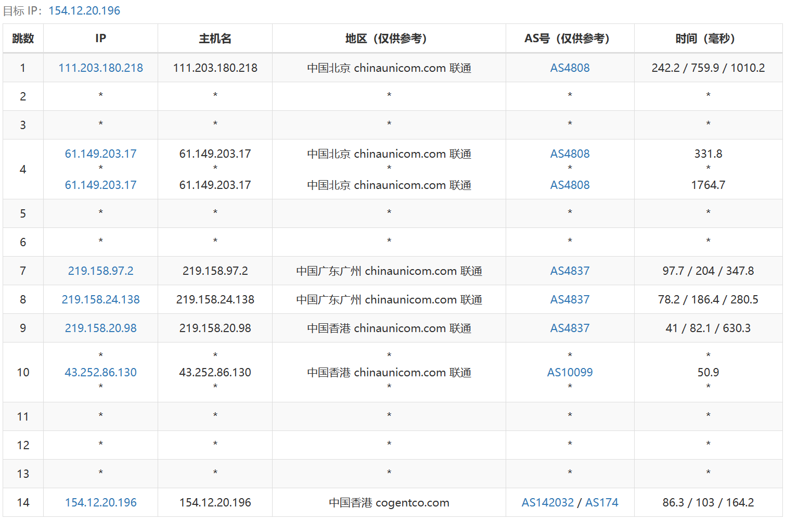The width and height of the screenshot is (785, 520).
Task: Click hop number 1 cell
Action: click(23, 68)
